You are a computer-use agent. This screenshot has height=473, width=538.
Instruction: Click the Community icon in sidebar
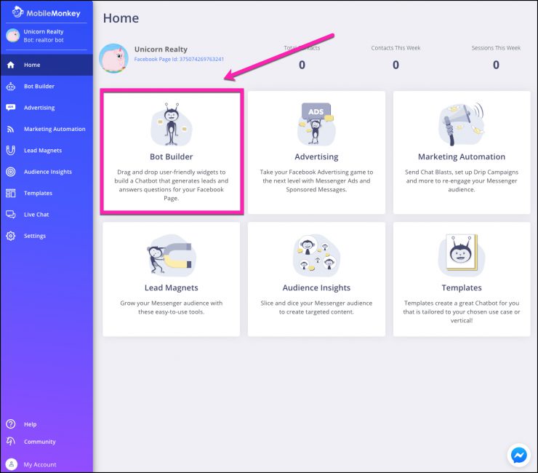click(11, 442)
